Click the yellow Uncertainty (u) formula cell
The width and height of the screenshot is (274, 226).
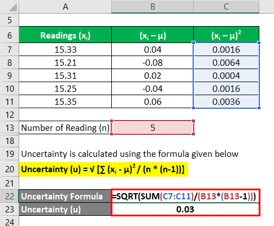pyautogui.click(x=103, y=169)
